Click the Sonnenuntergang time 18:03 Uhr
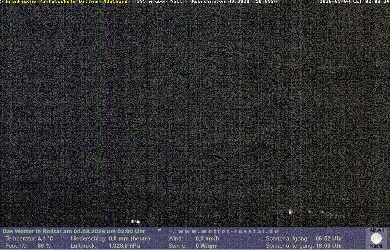Viewport: 390px width, 250px height. (329, 246)
